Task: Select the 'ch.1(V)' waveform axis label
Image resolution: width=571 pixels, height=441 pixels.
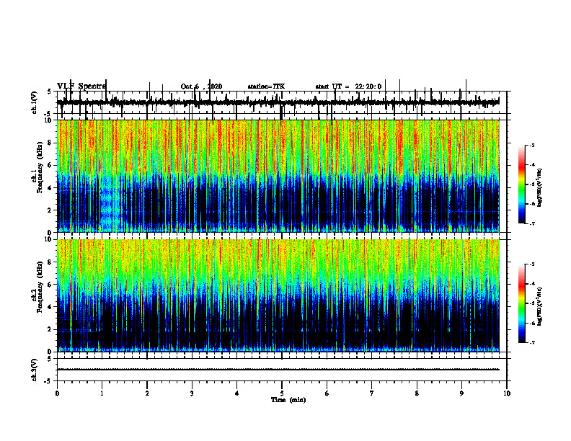Action: click(35, 102)
